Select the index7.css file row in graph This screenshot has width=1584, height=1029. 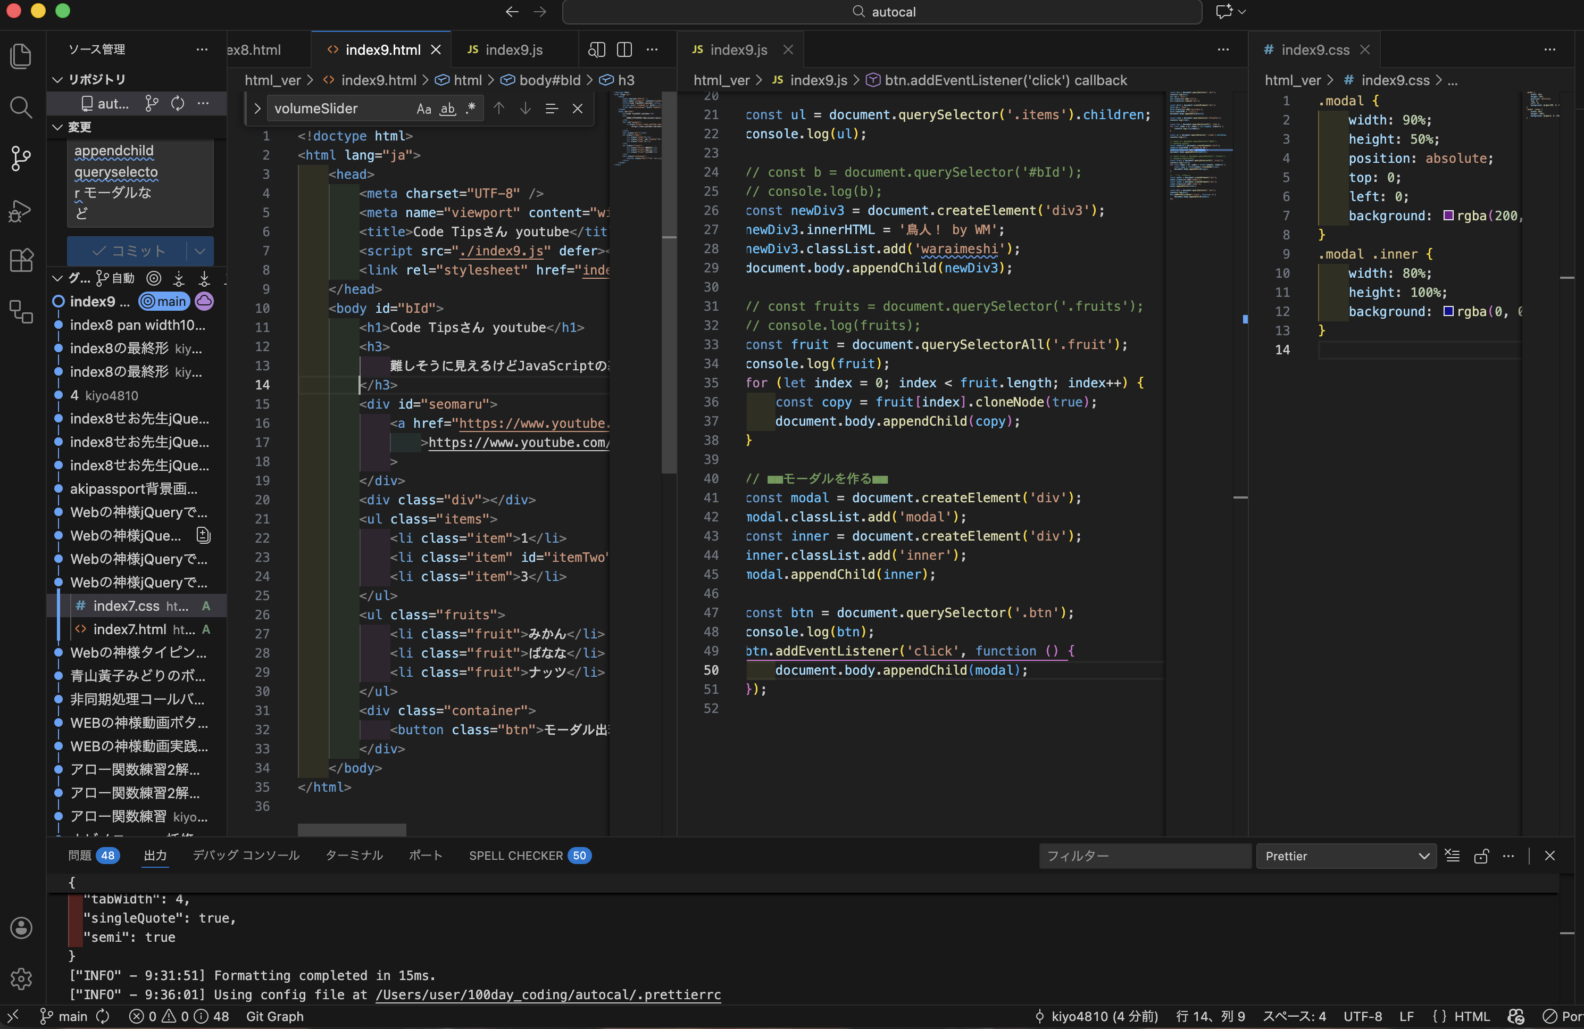137,605
